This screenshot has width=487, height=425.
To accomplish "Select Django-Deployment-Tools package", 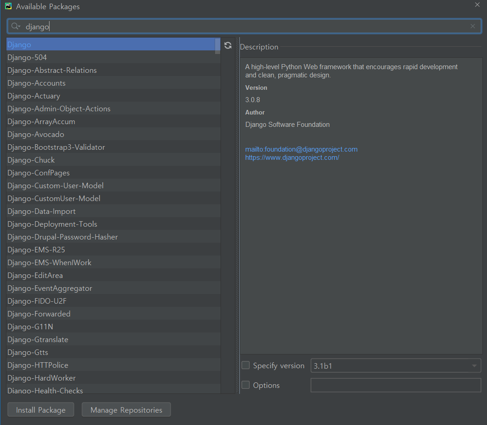I will [x=113, y=224].
